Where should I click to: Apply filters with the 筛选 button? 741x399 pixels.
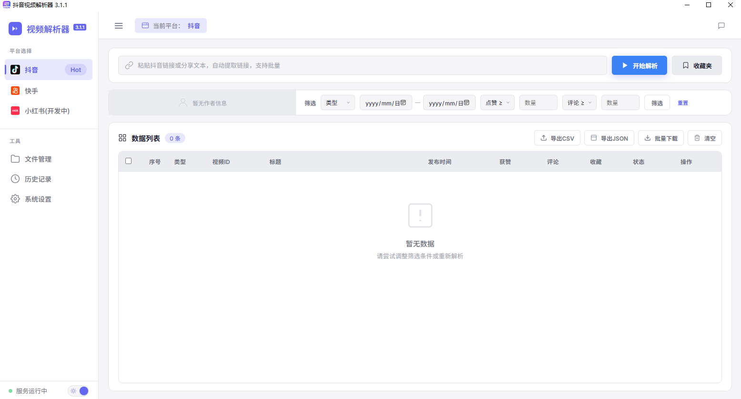coord(657,102)
